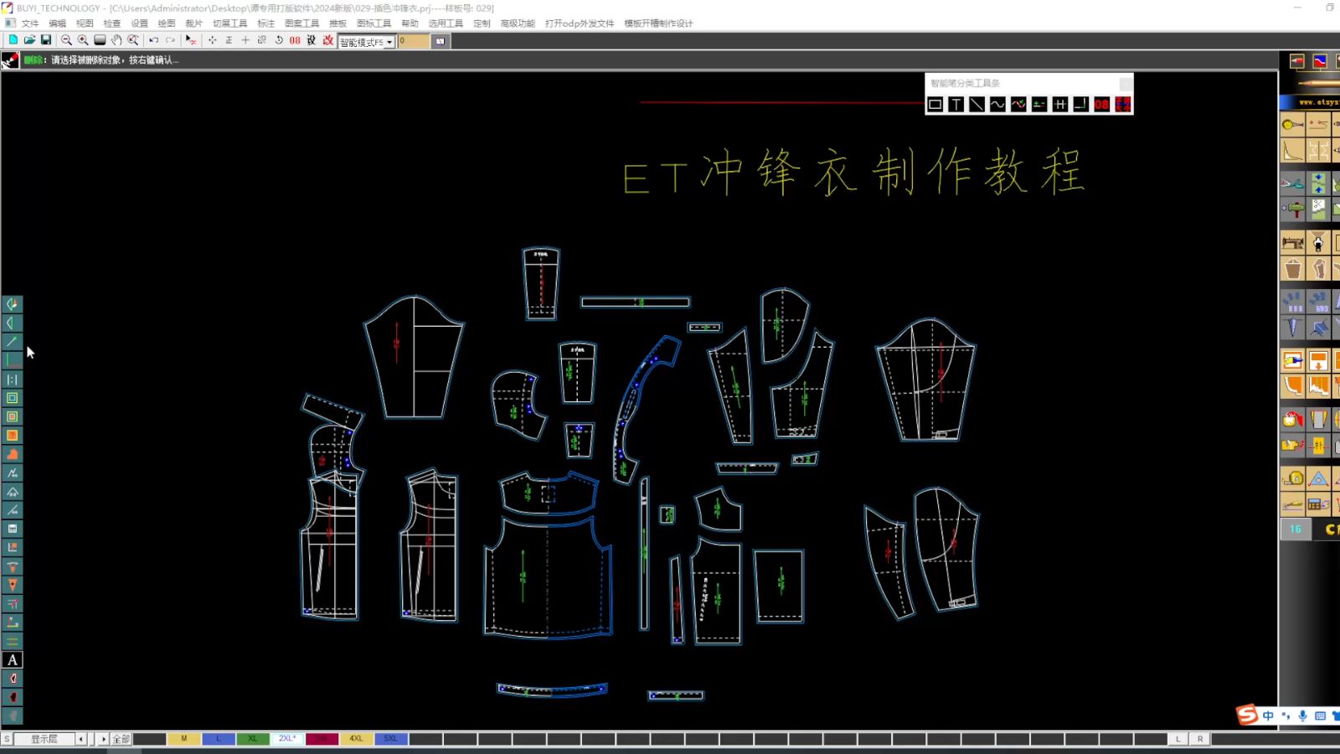Click the 全部 button in bottom bar
This screenshot has width=1340, height=754.
[121, 739]
